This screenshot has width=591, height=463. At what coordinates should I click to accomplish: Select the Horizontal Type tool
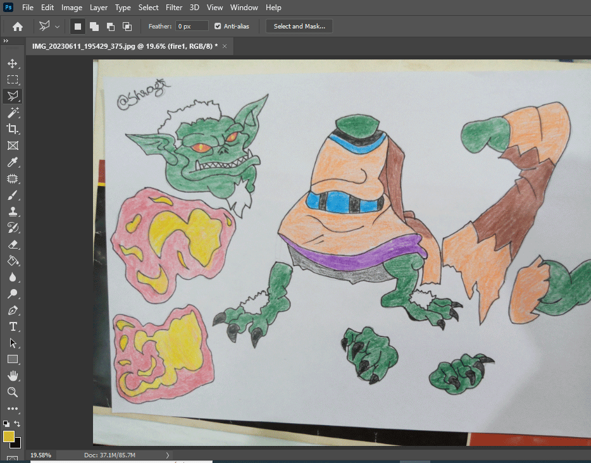pos(13,326)
